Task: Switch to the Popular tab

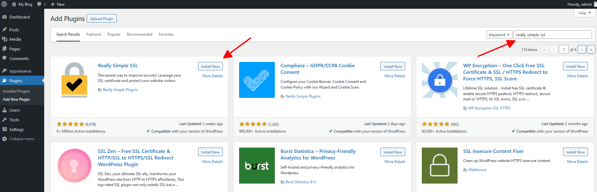Action: (114, 34)
